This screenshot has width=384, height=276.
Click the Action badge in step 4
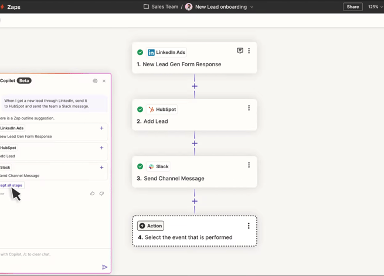pos(151,226)
